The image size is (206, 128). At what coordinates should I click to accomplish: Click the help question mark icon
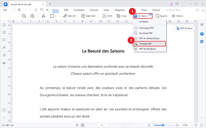pos(4,110)
